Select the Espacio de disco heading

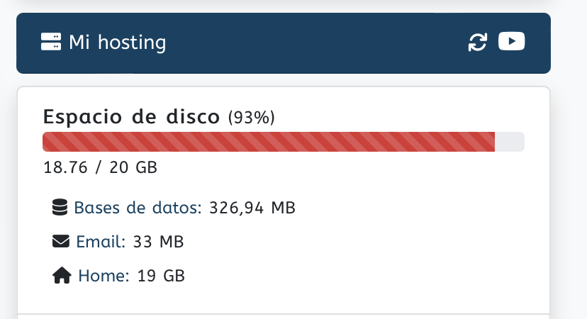[131, 116]
